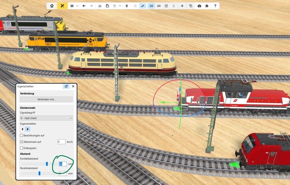This screenshot has width=290, height=185.
Task: Click the Kontaktabstand mm value field
Action: pos(63,164)
